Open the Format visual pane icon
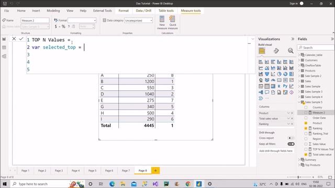Image resolution: width=335 pixels, height=188 pixels. pos(276,51)
